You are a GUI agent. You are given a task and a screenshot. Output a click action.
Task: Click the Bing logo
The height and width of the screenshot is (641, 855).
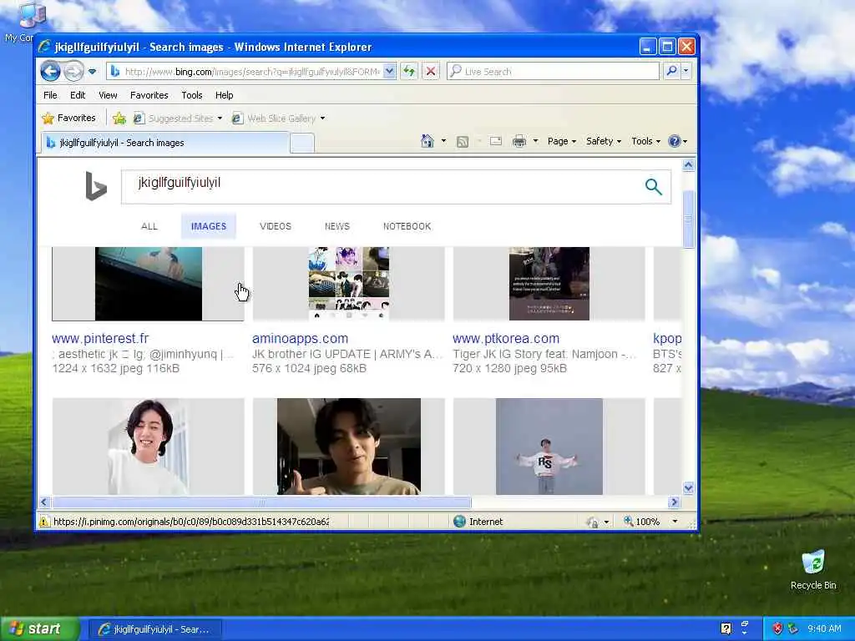(96, 186)
